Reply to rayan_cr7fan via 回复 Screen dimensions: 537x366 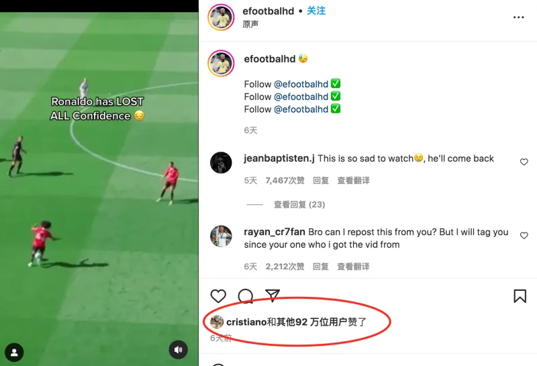click(x=321, y=267)
